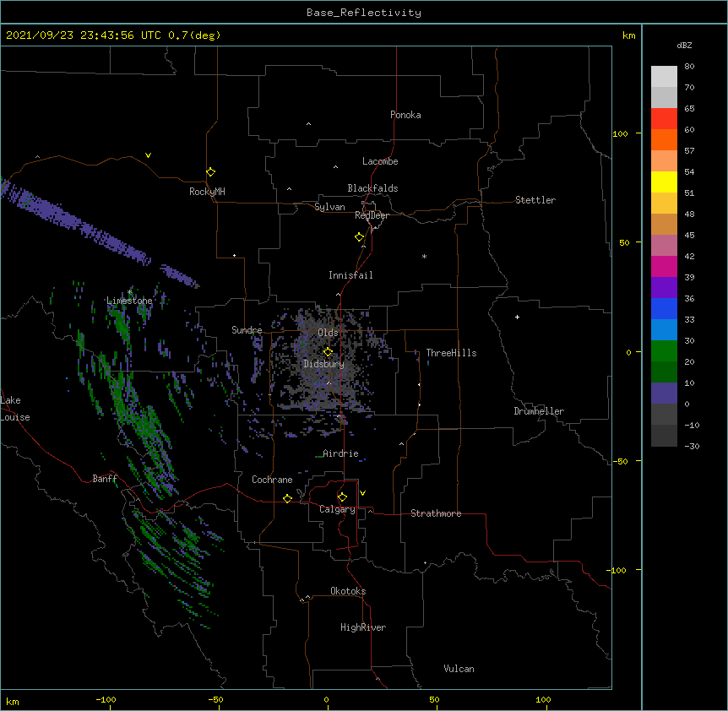Click the ThreeHills label
The height and width of the screenshot is (711, 728).
451,353
